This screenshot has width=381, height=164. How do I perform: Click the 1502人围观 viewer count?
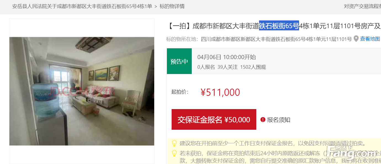point(253,67)
